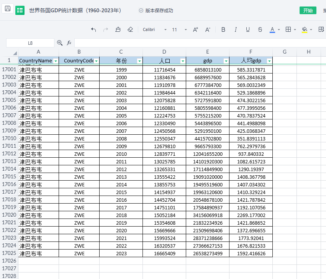Screen dimensions: 326x279
Task: Click gdp cell 26538273499
Action: coord(208,253)
